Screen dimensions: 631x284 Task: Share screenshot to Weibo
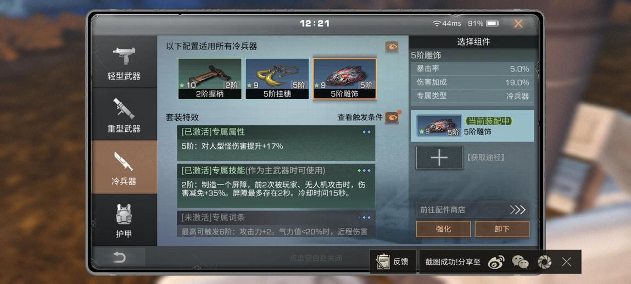pos(496,262)
